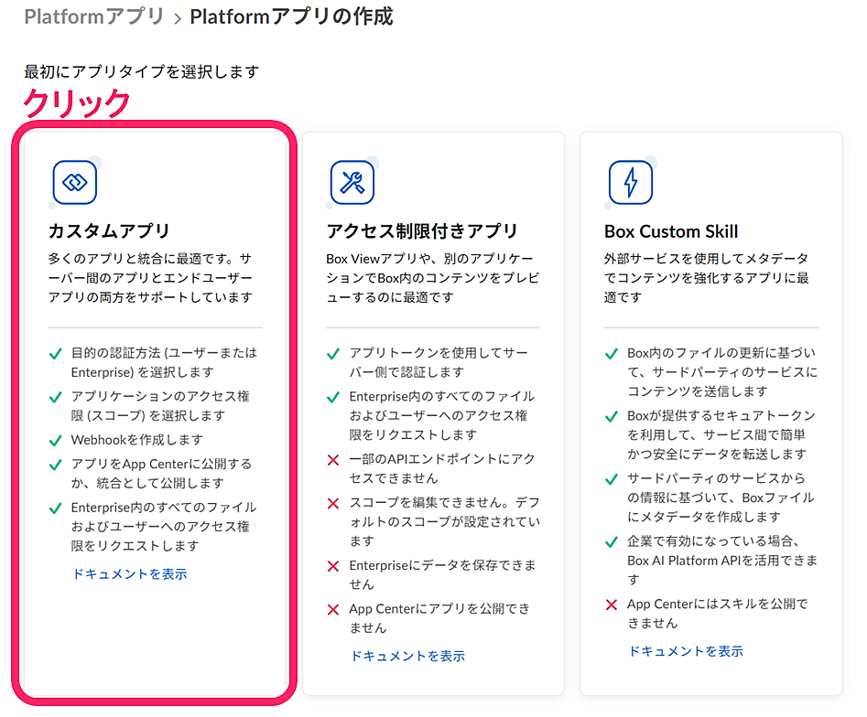
Task: Open ドキュメントを表示 in Box Custom Skill card
Action: 687,651
